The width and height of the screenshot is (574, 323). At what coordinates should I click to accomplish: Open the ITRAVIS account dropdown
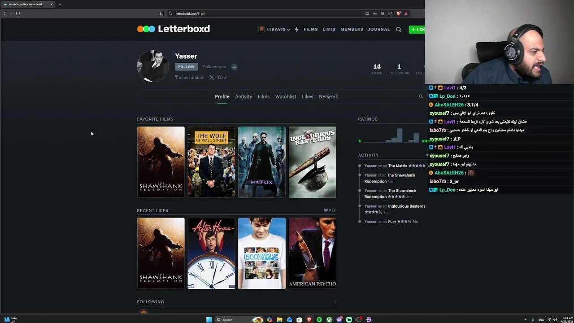(x=274, y=29)
